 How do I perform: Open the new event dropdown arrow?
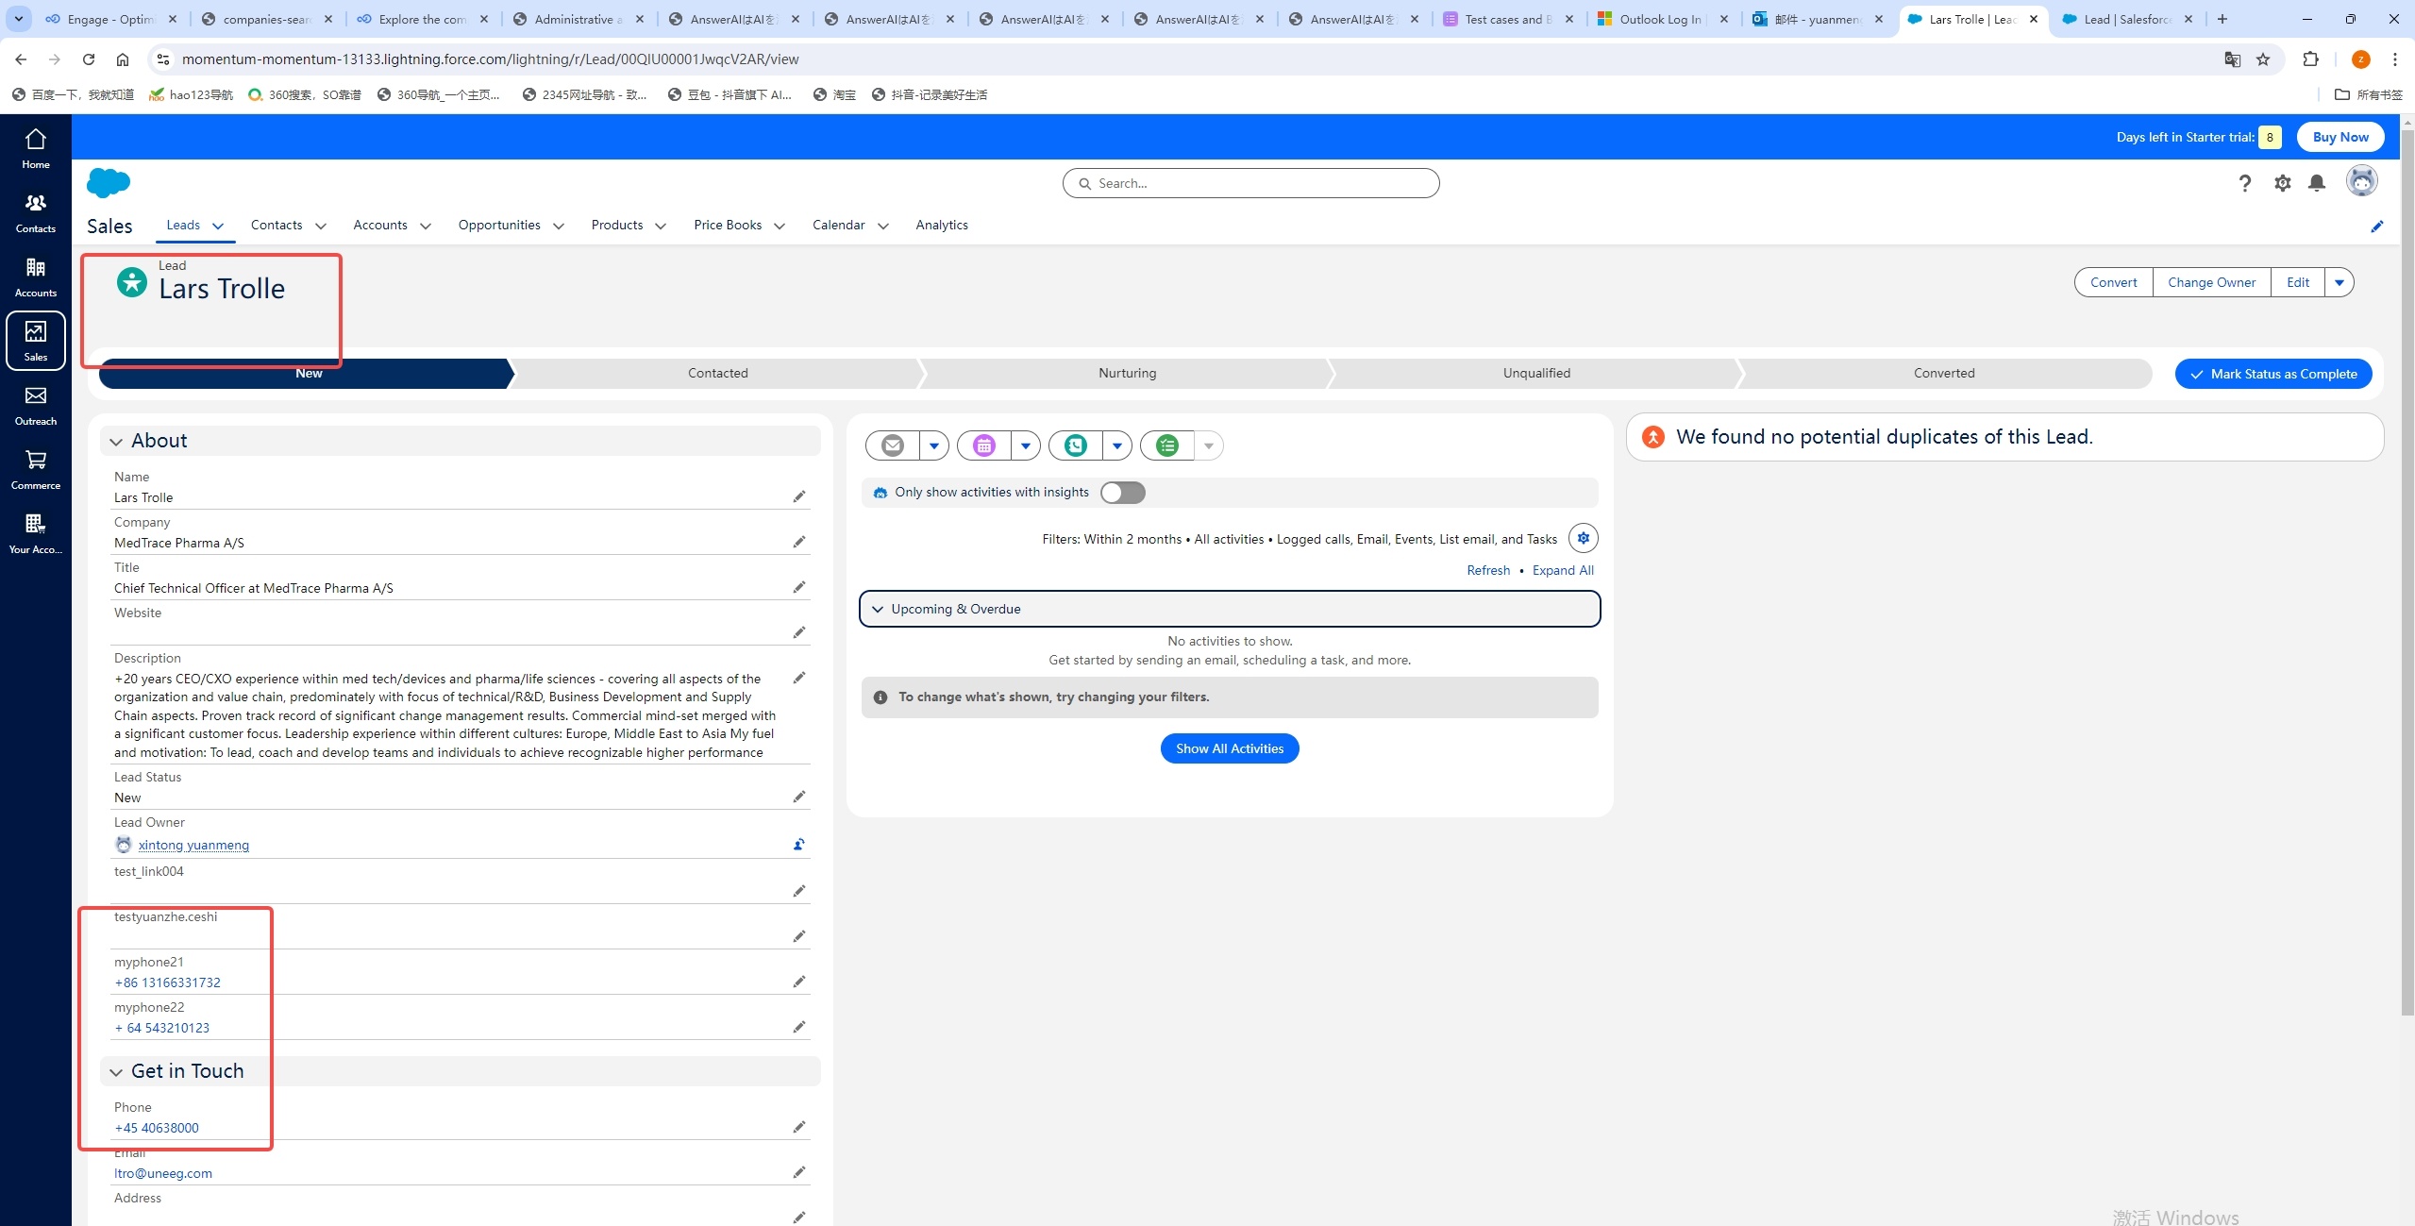point(1026,445)
